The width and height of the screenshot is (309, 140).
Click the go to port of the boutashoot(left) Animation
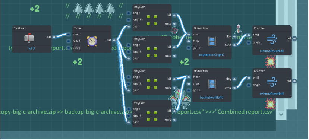tap(189, 90)
